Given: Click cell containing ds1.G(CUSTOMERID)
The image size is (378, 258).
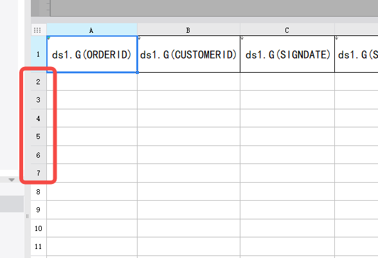Looking at the screenshot, I should pos(188,54).
